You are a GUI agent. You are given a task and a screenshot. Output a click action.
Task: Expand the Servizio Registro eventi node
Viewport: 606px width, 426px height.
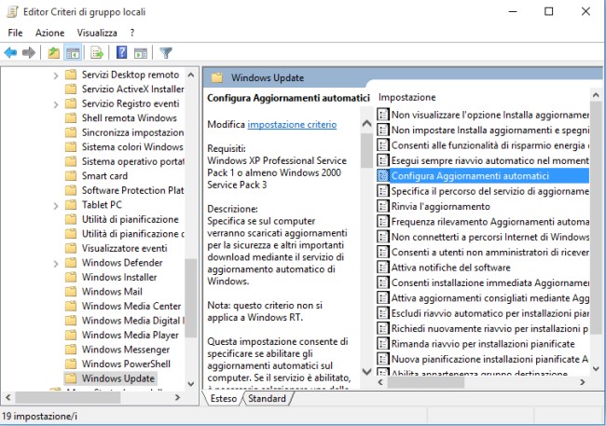tap(56, 104)
